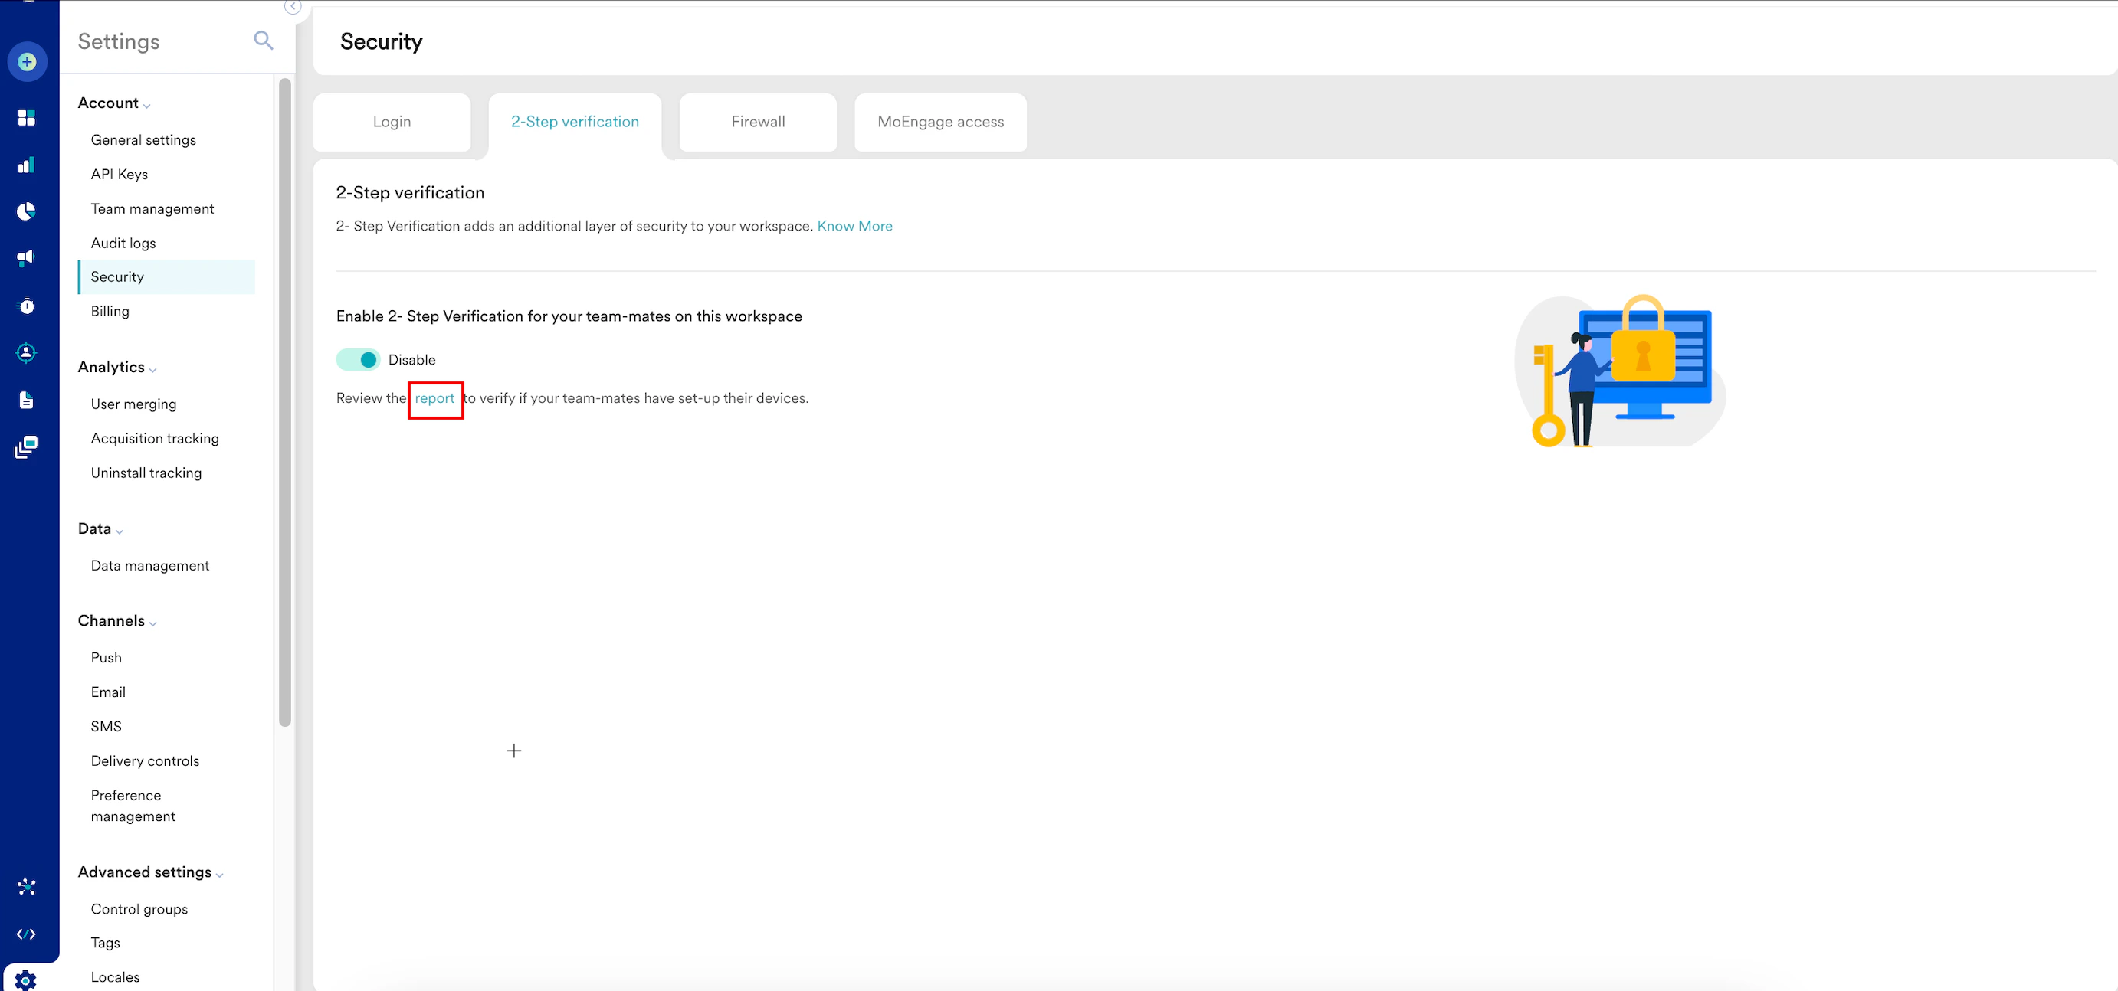Toggle off 2-Step verification switch
This screenshot has height=991, width=2118.
tap(358, 360)
